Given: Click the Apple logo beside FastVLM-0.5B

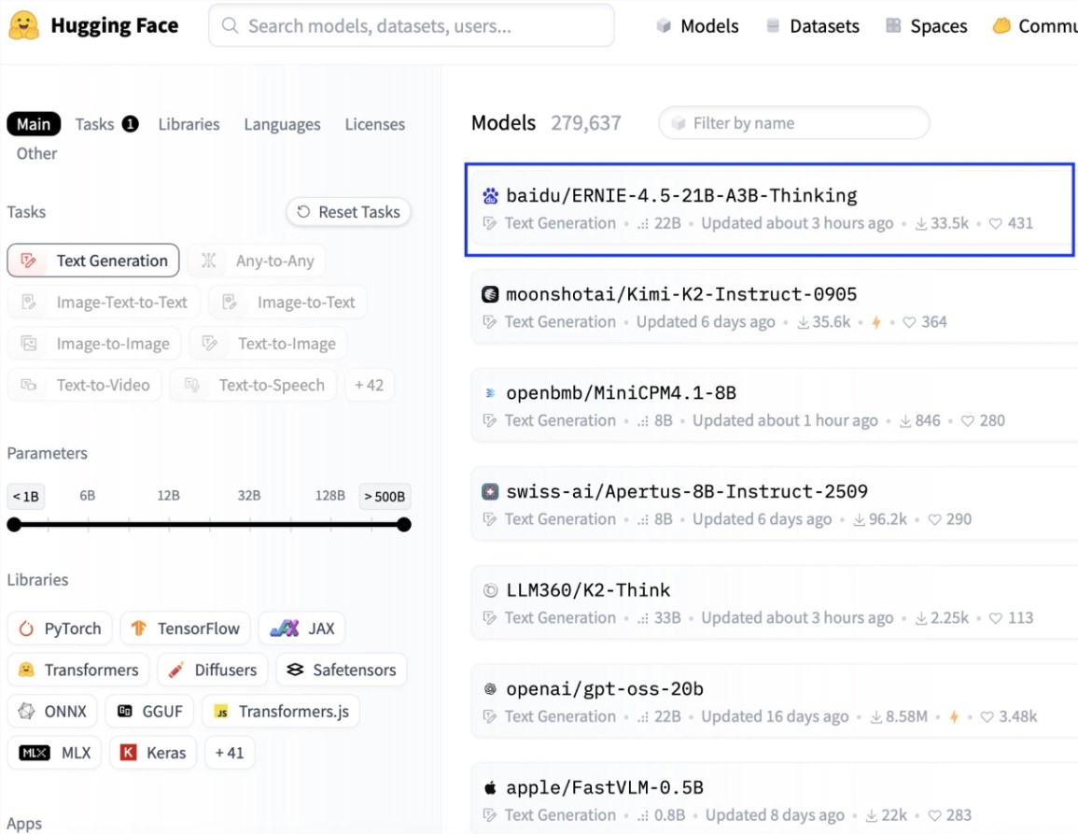Looking at the screenshot, I should click(x=490, y=788).
